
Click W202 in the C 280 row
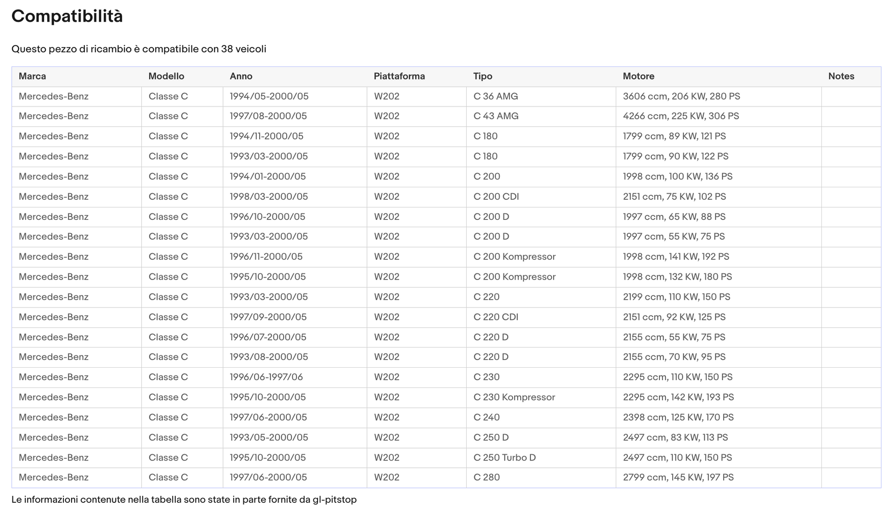click(x=387, y=478)
